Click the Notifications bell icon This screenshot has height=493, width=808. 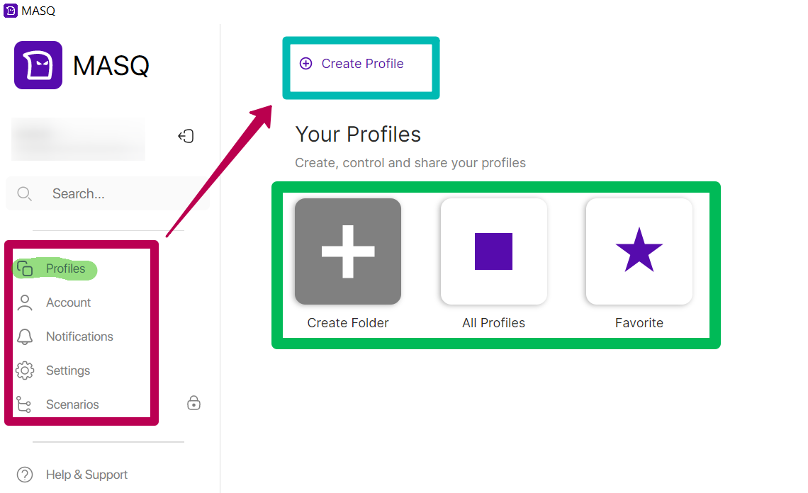[x=25, y=336]
